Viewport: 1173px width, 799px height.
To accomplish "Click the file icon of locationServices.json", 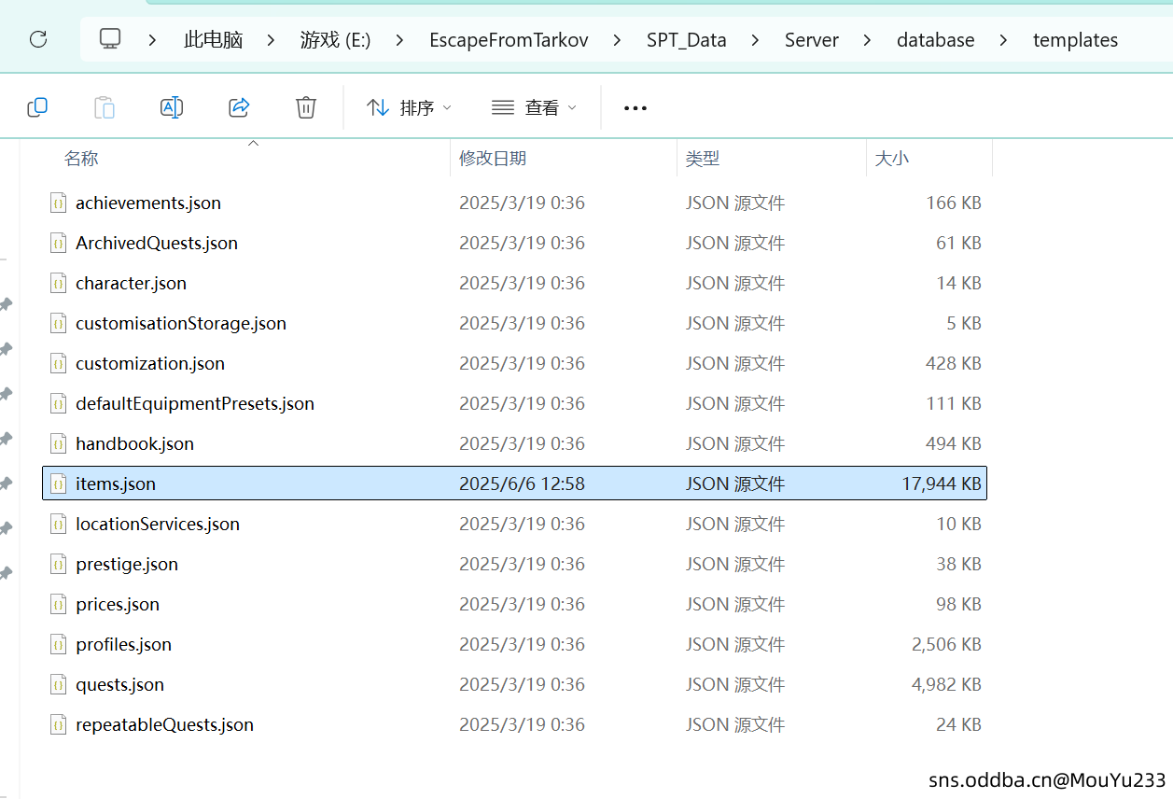I will [58, 524].
